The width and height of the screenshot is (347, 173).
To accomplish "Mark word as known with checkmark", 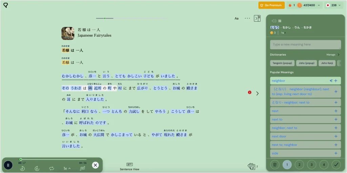I will click(x=336, y=165).
